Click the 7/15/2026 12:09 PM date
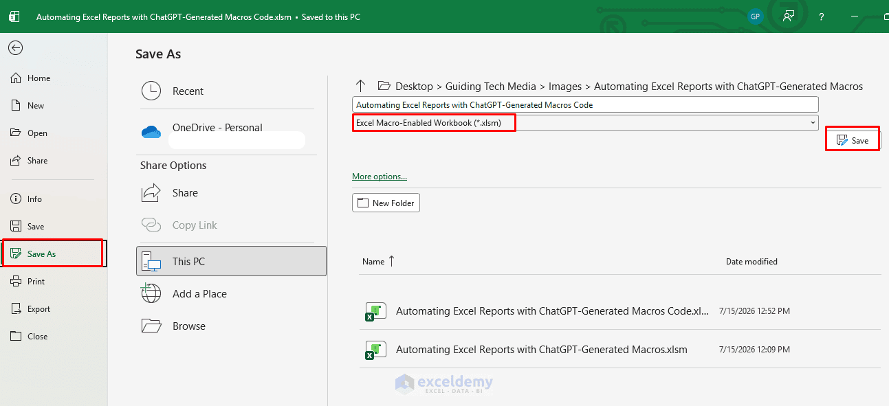889x406 pixels. [x=754, y=350]
